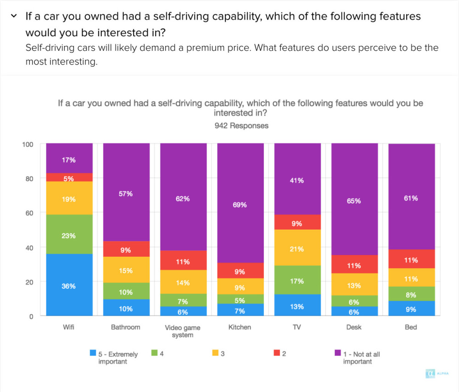Click the Desk 65% purple segment
This screenshot has width=459, height=392.
coord(354,199)
